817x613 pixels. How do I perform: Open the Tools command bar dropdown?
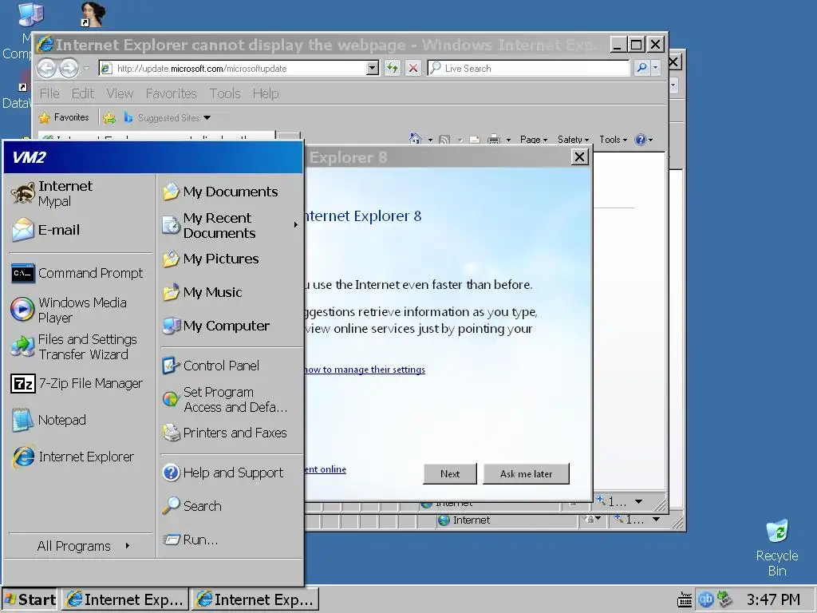pyautogui.click(x=614, y=139)
